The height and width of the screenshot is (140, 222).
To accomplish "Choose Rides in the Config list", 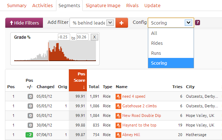I will pos(171,43).
